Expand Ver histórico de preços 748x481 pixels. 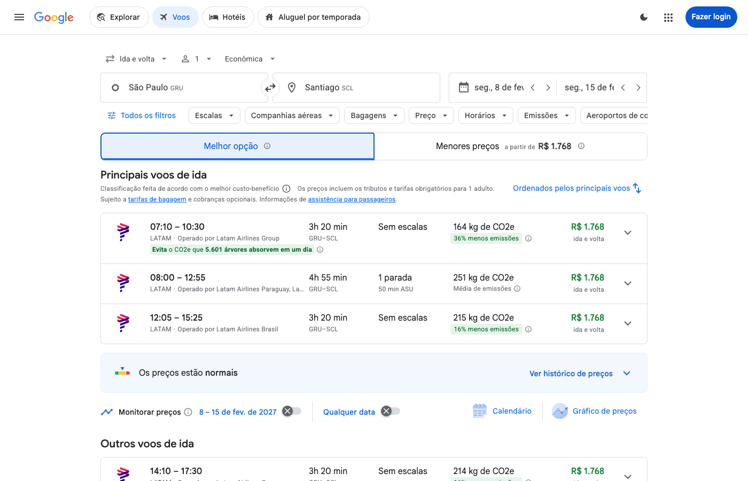tap(580, 373)
